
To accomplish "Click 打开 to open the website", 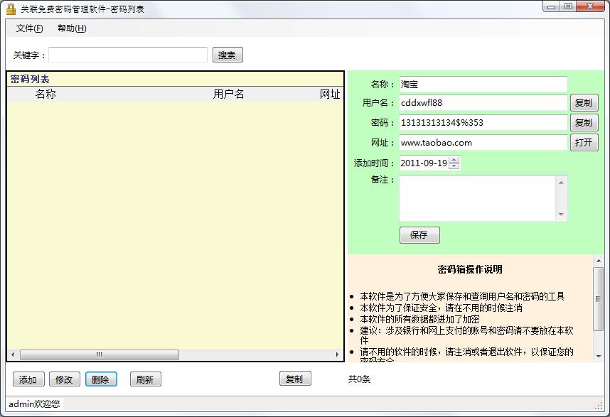I will (x=584, y=142).
